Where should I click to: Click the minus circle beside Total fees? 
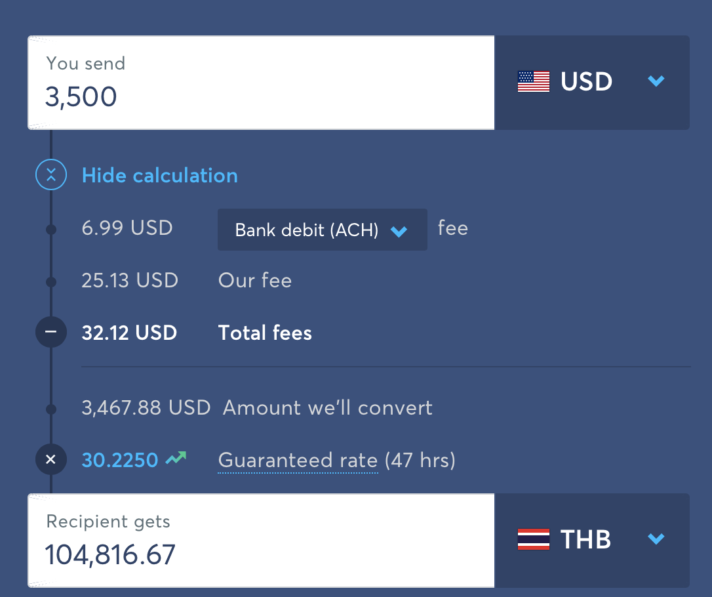51,332
